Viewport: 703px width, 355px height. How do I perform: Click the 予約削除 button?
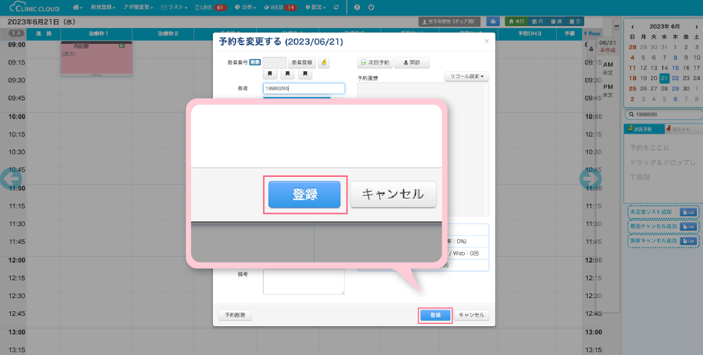click(235, 315)
